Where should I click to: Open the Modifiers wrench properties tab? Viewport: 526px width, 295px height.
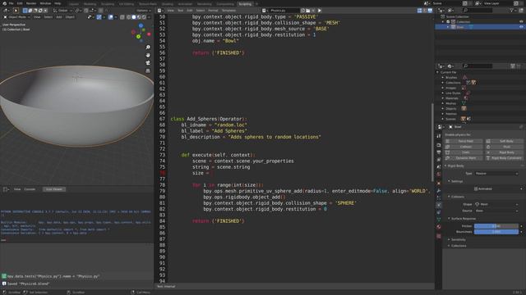coord(439,190)
